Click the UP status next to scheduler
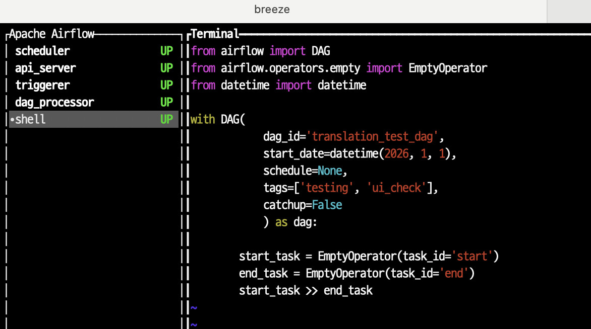This screenshot has width=591, height=329. [166, 51]
